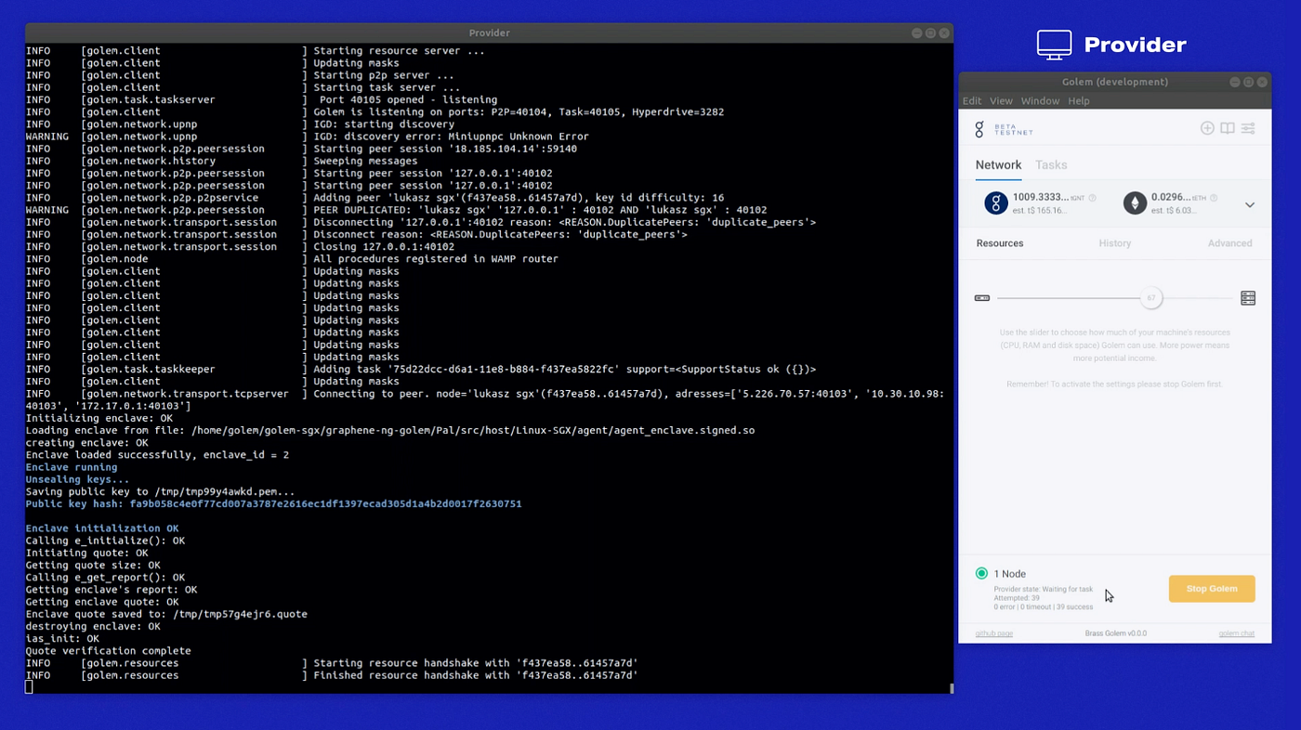This screenshot has width=1301, height=730.
Task: Click the 'Quote verification complete' line
Action: [x=108, y=651]
